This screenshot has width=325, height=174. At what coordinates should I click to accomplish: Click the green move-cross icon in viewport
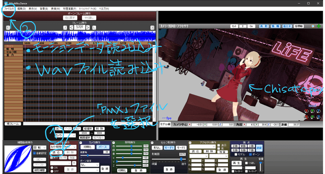tap(318, 26)
